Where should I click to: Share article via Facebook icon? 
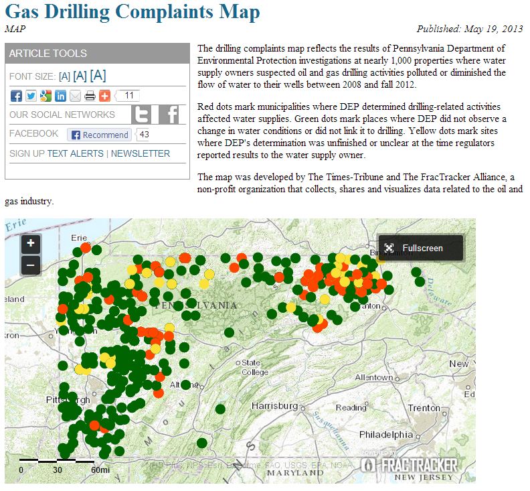coord(16,96)
